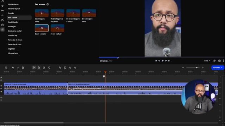Select the first video clip on the timeline
The height and width of the screenshot is (126, 225).
[x=36, y=89]
